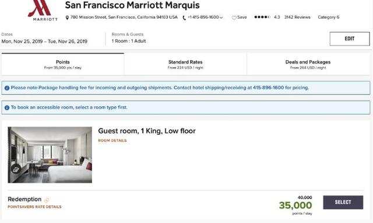Viewport: 373px width, 223px height.
Task: Click the PointSavers tag icon beside Redemption
Action: point(47,200)
